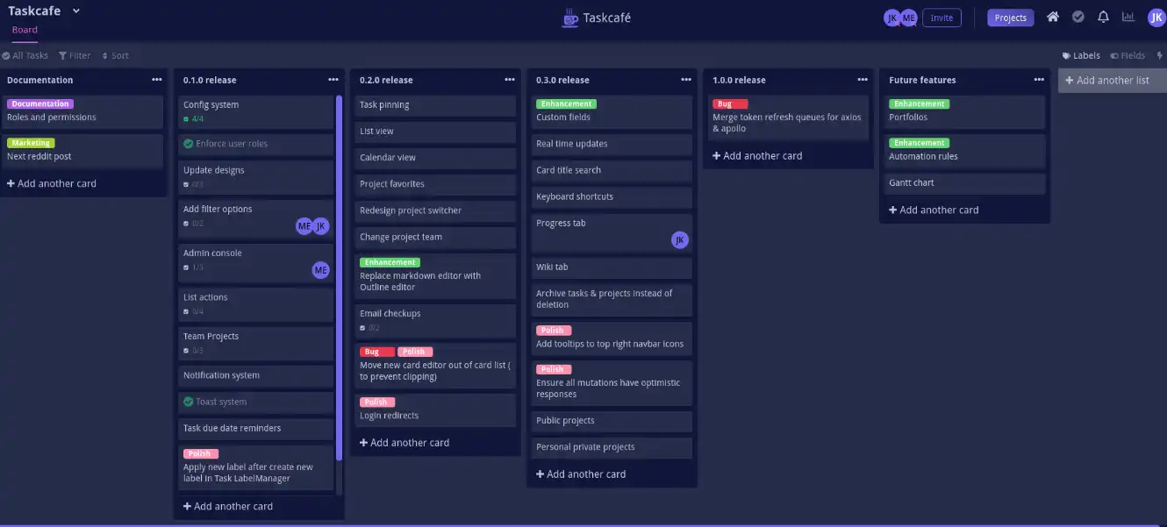This screenshot has width=1167, height=527.
Task: Open the home dashboard icon
Action: point(1053,17)
